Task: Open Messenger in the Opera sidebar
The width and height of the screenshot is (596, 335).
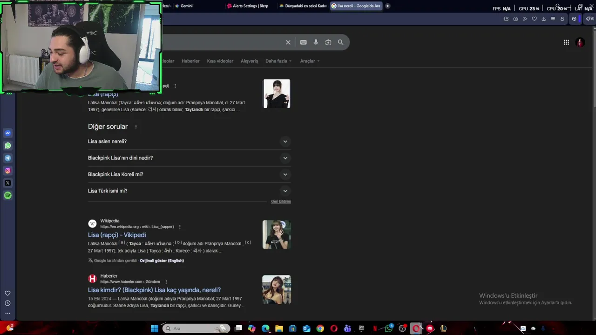Action: (x=7, y=133)
